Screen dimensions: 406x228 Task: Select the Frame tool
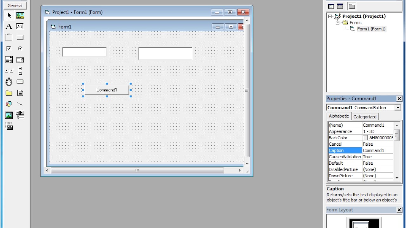coord(9,37)
